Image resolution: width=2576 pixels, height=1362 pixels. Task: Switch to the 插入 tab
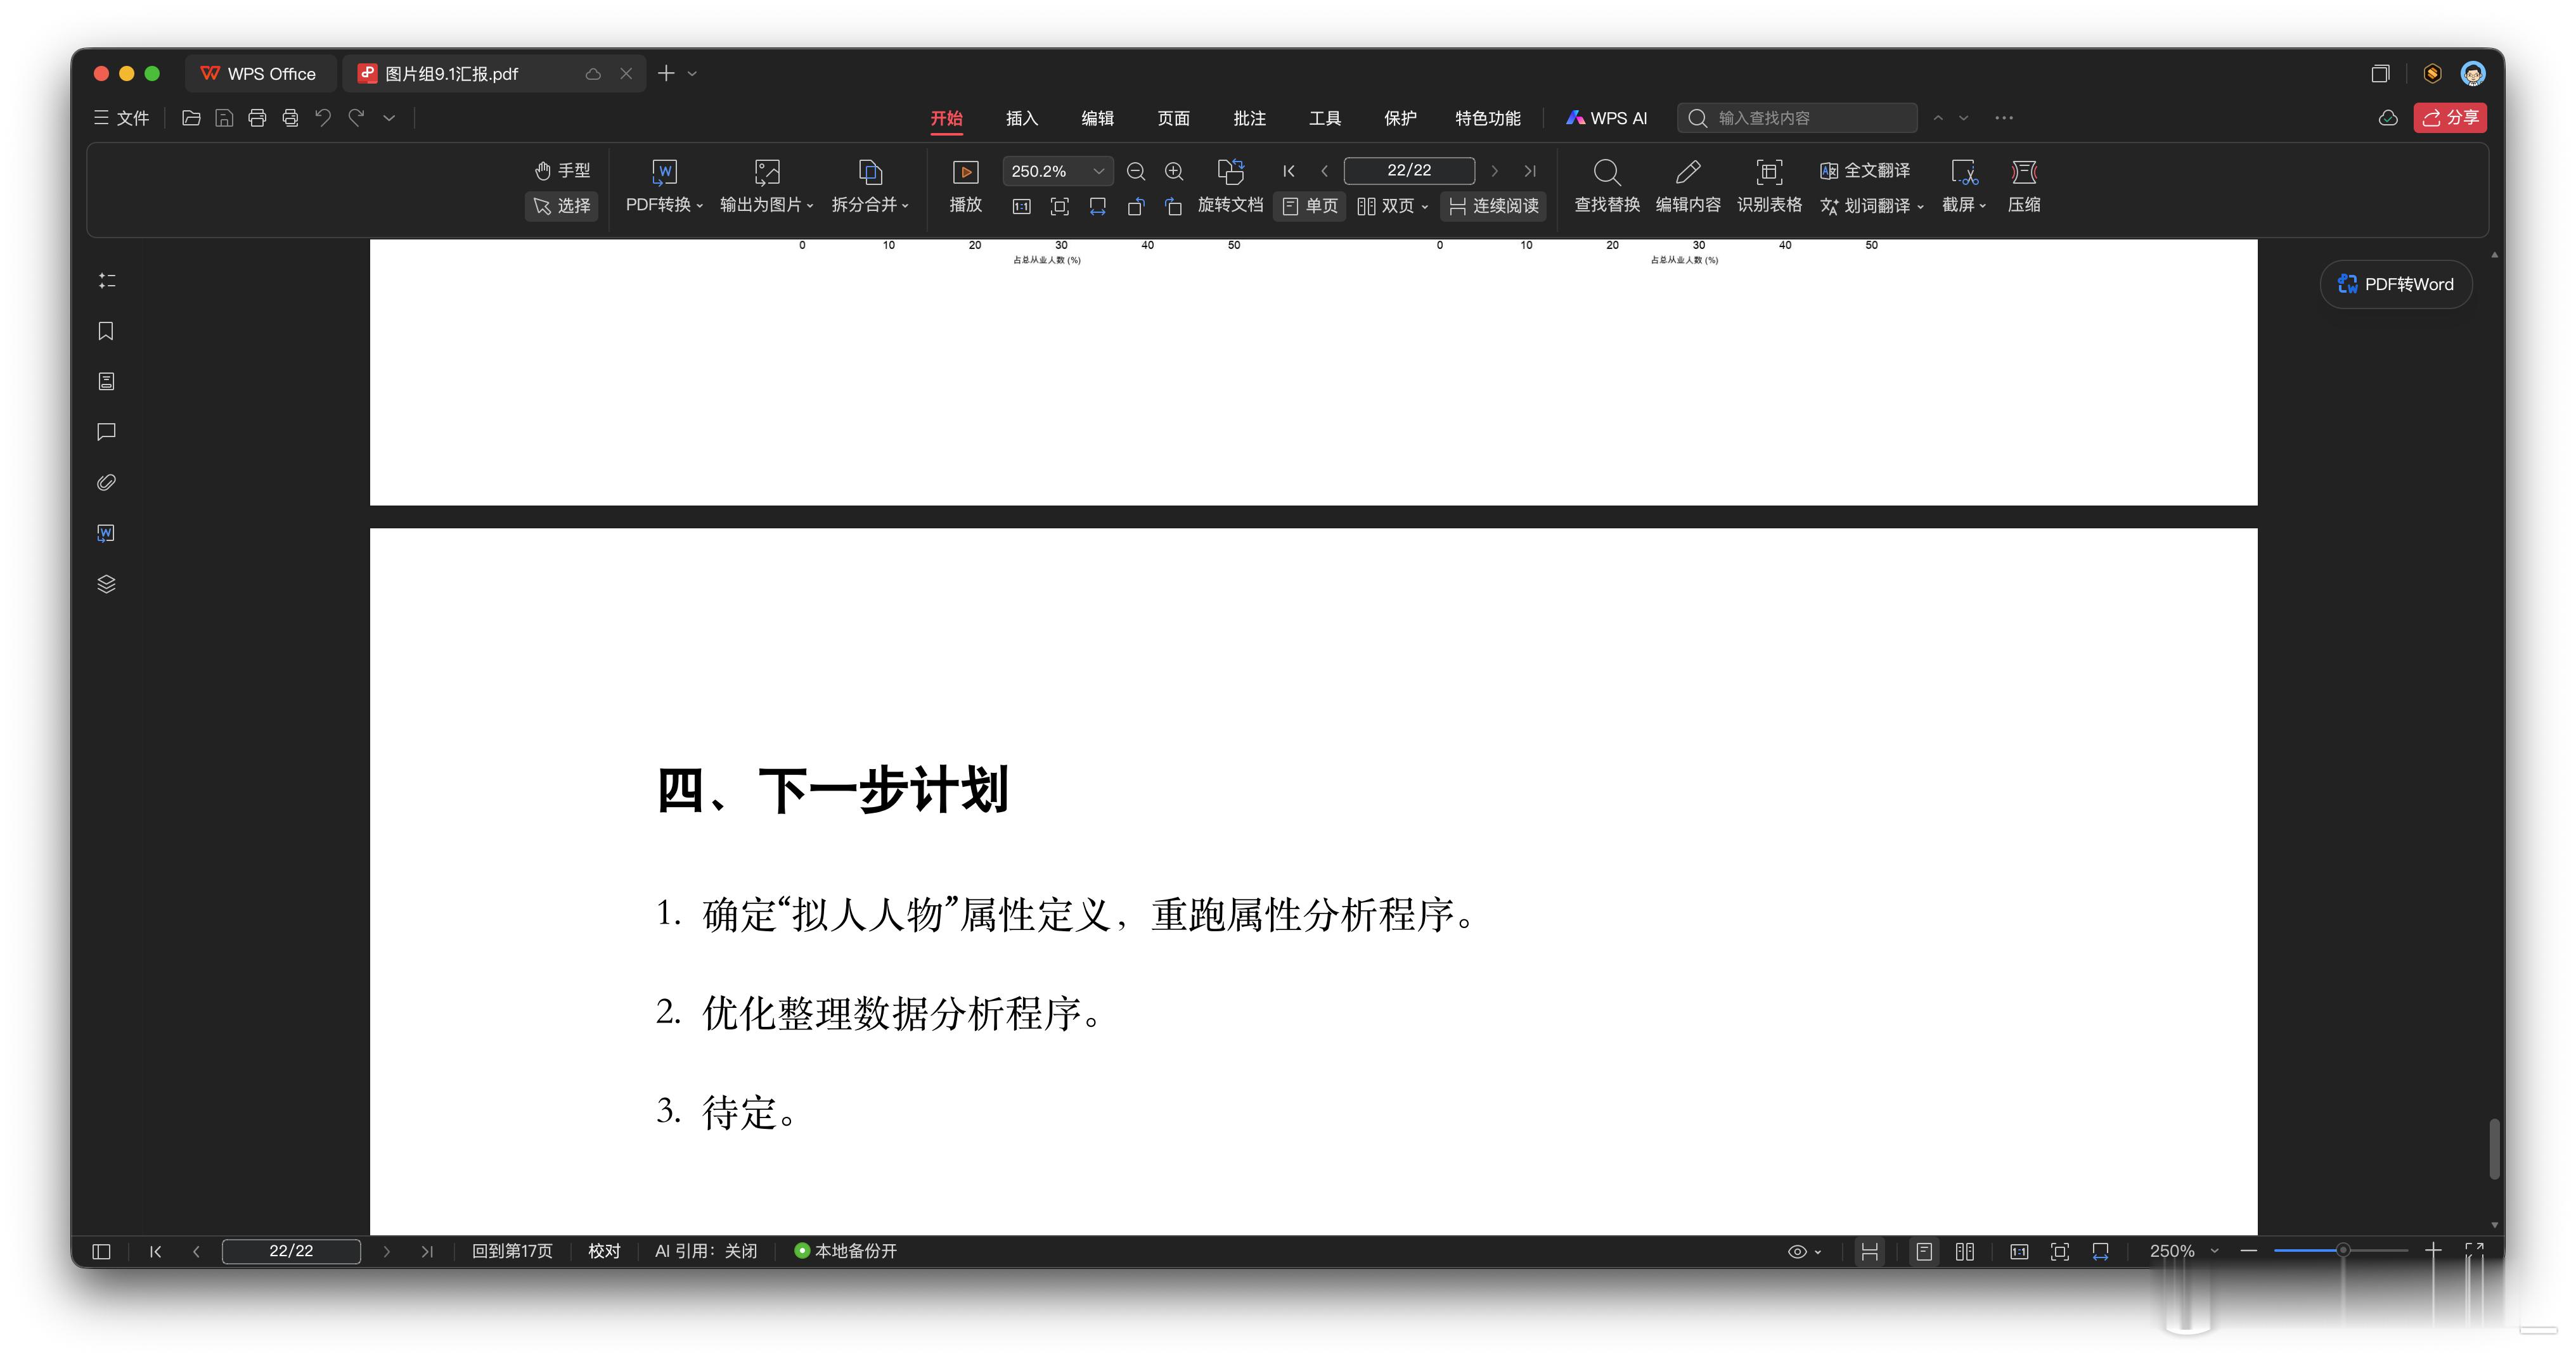click(x=1022, y=118)
